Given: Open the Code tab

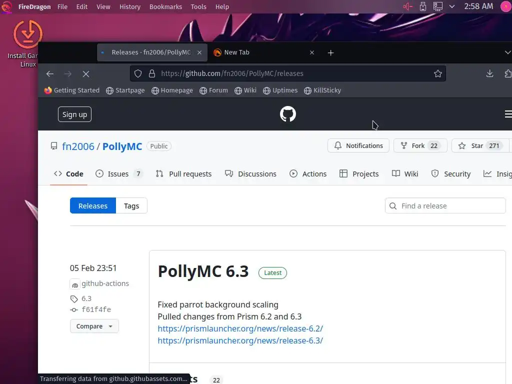Looking at the screenshot, I should (x=68, y=173).
